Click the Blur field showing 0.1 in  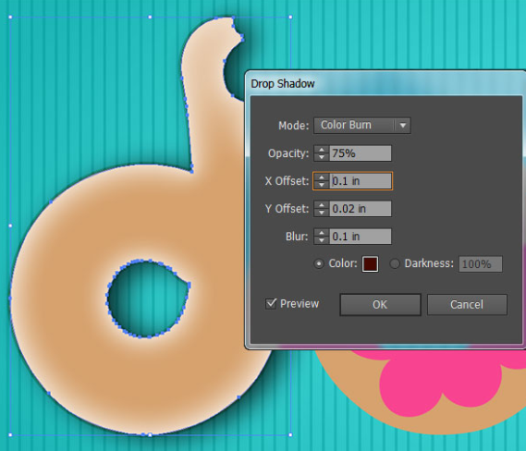(x=361, y=237)
